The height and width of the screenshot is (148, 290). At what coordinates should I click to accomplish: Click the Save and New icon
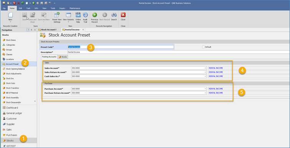[x=44, y=15]
